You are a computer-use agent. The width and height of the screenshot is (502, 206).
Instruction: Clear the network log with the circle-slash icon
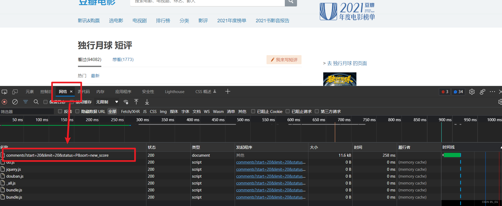pyautogui.click(x=15, y=102)
